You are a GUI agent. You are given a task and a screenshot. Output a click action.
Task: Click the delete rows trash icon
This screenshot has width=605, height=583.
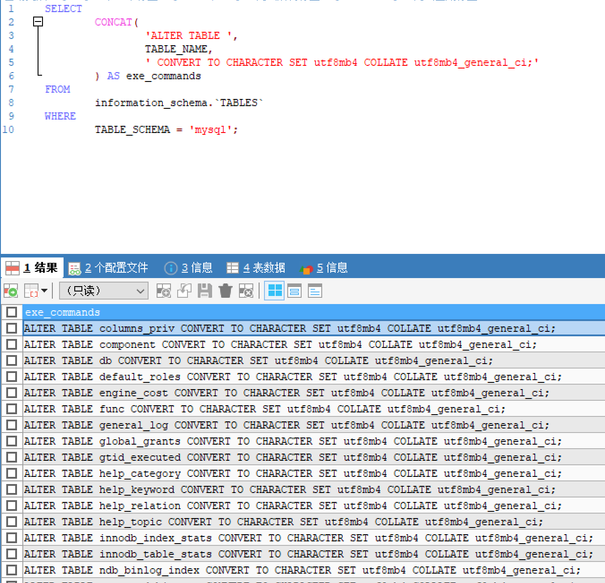226,291
